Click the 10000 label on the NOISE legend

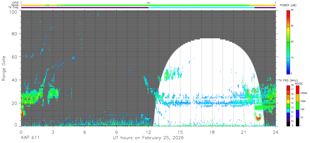pos(303,93)
